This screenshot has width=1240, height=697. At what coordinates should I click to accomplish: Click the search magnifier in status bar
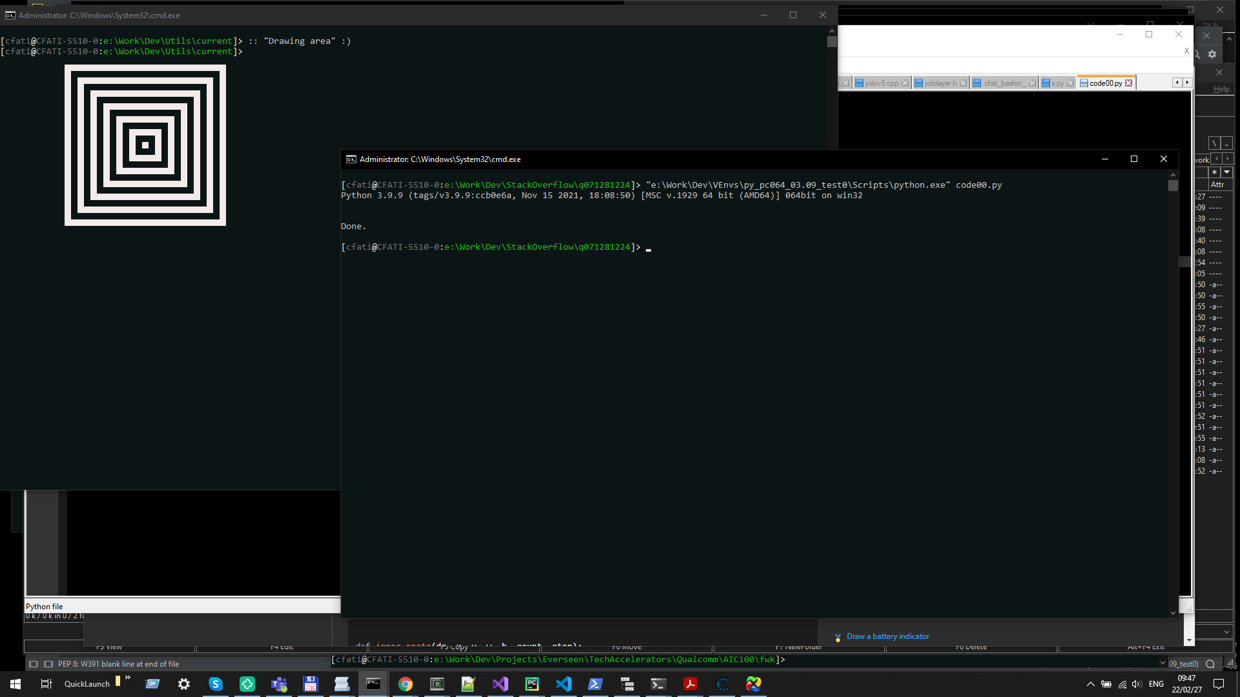[x=1210, y=664]
